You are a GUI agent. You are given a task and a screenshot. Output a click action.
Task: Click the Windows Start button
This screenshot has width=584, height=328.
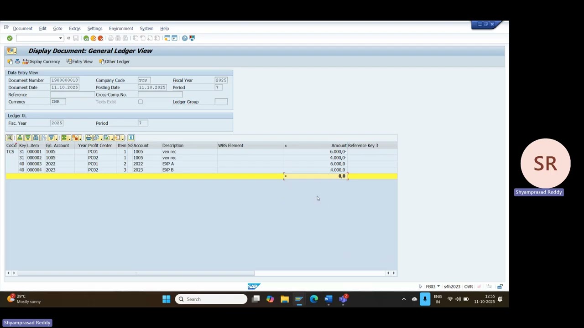tap(166, 299)
